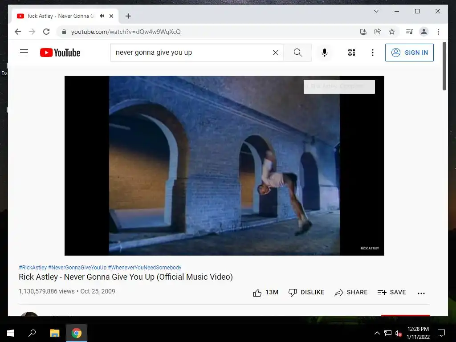Go to YouTube home via logo

(x=60, y=53)
